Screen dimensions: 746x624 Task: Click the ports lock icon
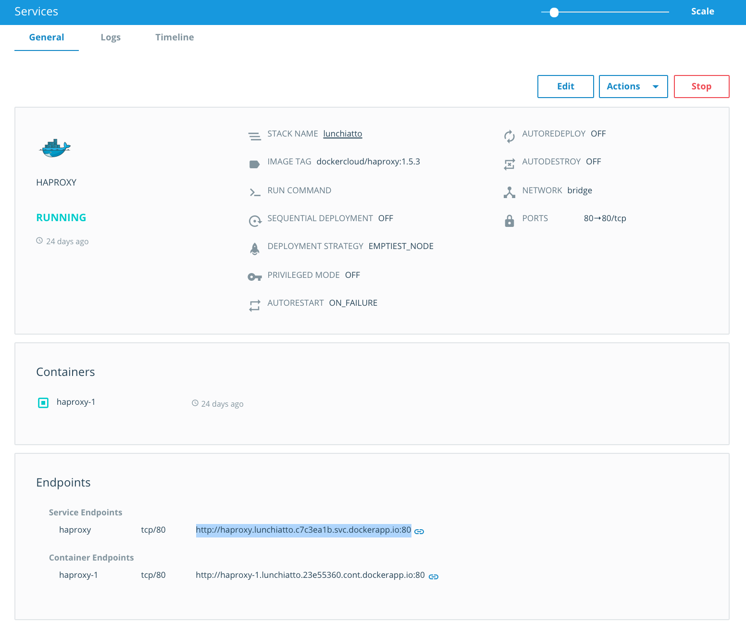510,221
